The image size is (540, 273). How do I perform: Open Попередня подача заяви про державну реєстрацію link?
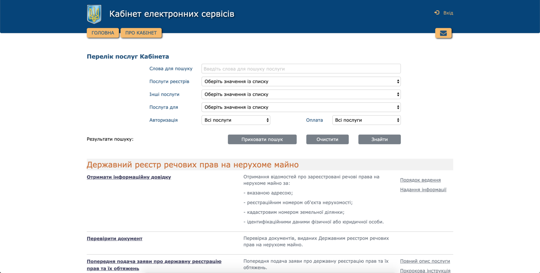[154, 265]
